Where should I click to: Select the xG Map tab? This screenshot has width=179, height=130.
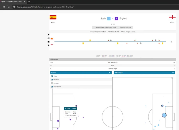pos(124,56)
